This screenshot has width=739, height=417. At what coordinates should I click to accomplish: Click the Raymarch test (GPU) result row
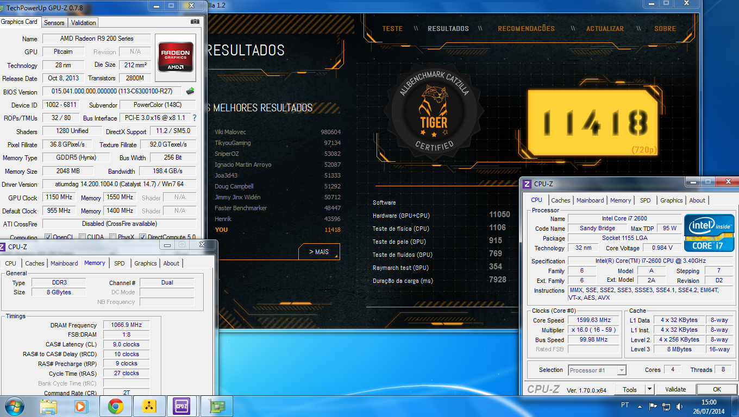click(x=441, y=267)
